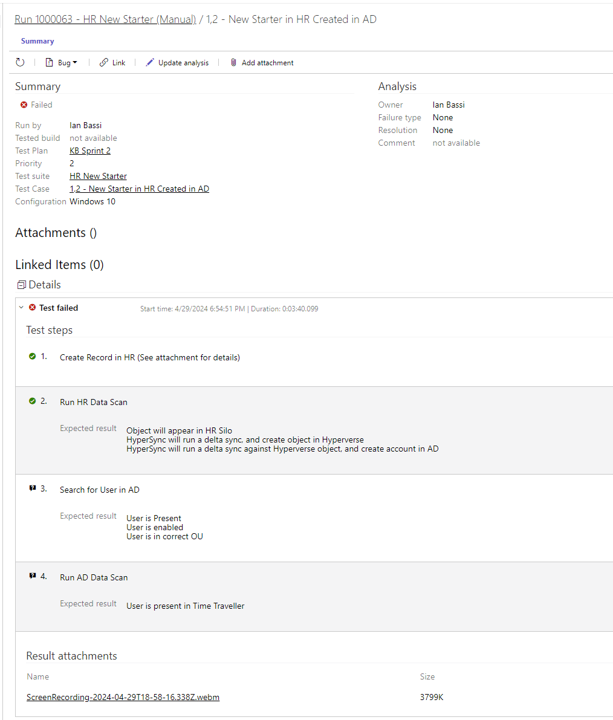
Task: Click the refresh icon on the toolbar
Action: click(x=20, y=62)
